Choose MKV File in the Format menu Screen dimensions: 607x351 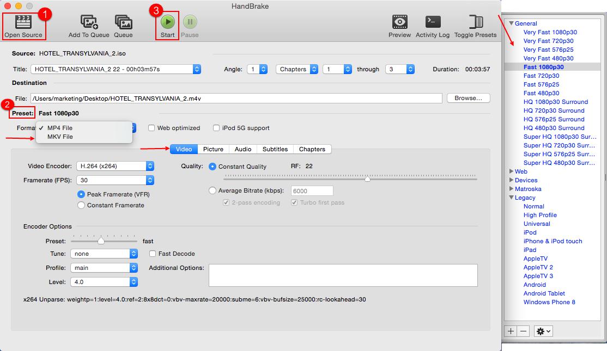pos(84,137)
